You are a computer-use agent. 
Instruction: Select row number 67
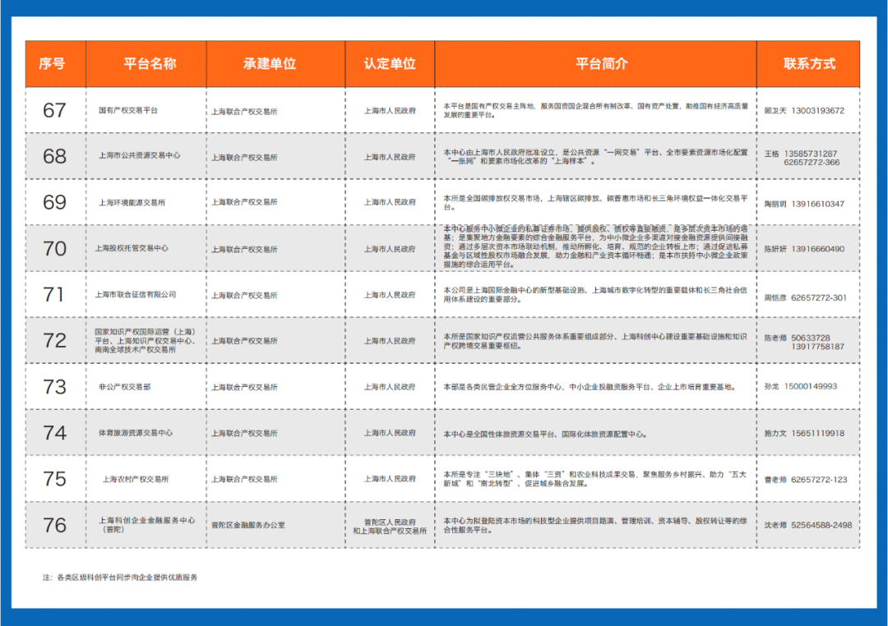[x=54, y=110]
